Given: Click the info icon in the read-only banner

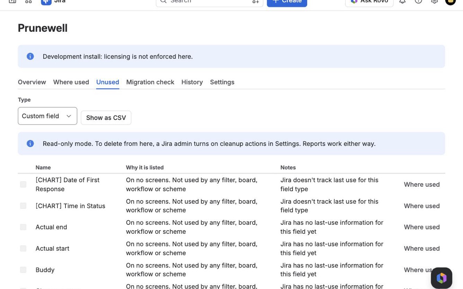Looking at the screenshot, I should [x=30, y=143].
